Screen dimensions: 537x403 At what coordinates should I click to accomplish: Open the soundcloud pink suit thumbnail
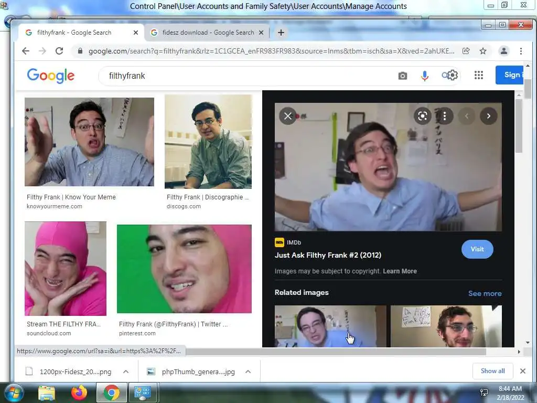click(66, 269)
